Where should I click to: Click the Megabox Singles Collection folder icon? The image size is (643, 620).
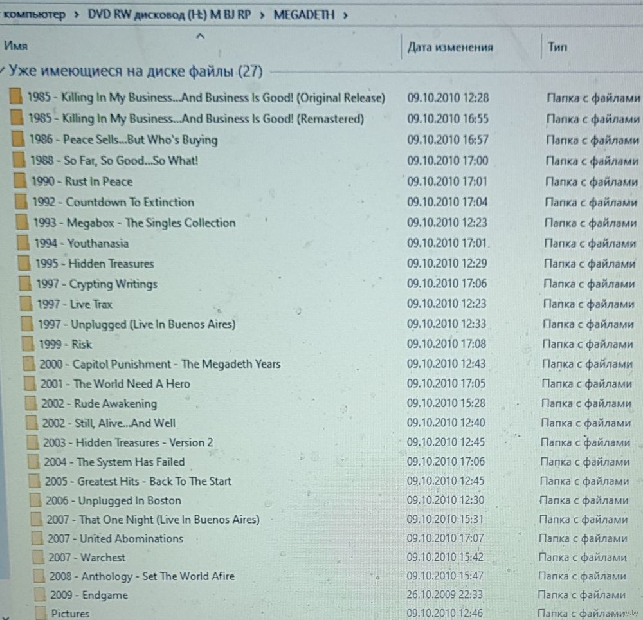22,222
